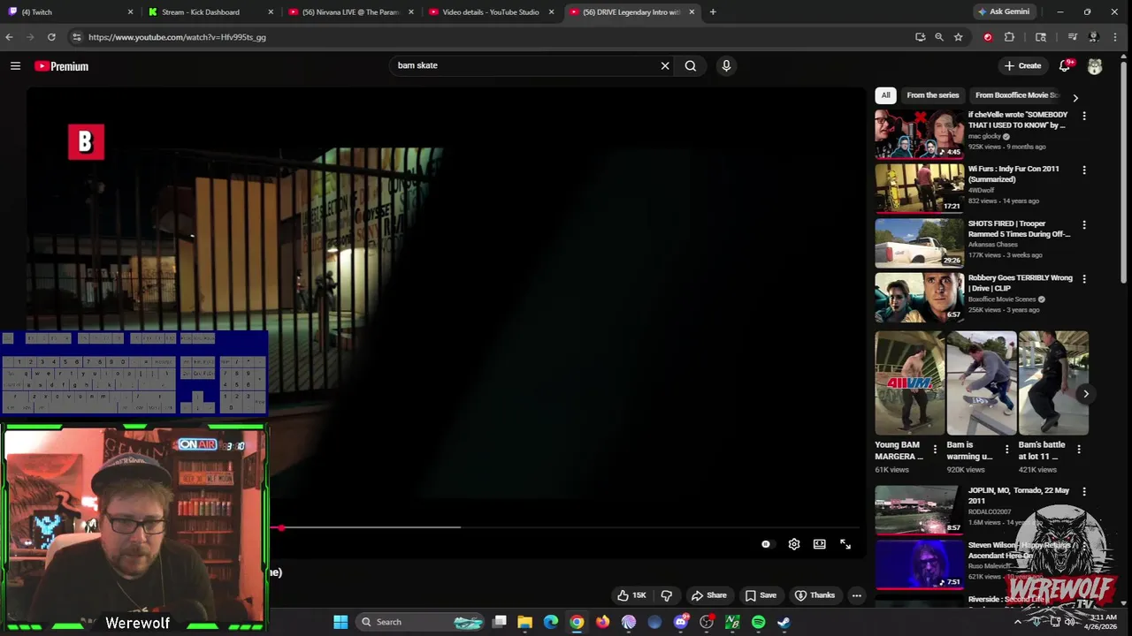Reload the page
Screen dimensions: 1132x636
click(51, 37)
